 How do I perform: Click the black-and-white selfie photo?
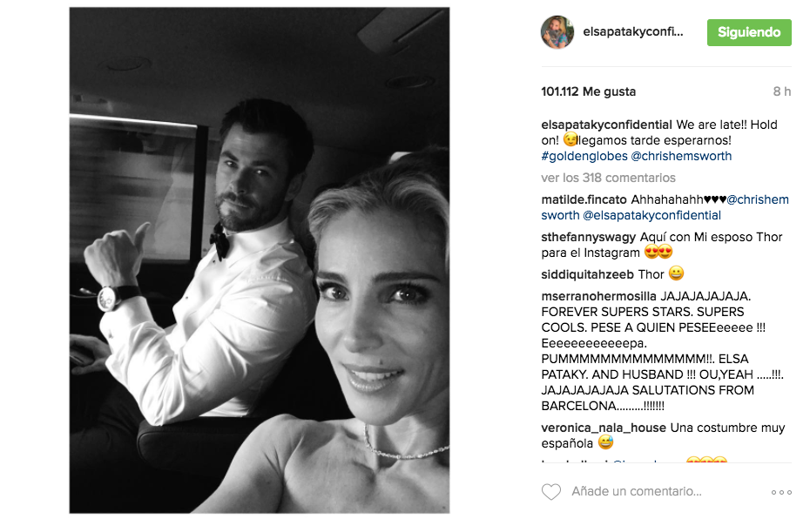pos(260,260)
